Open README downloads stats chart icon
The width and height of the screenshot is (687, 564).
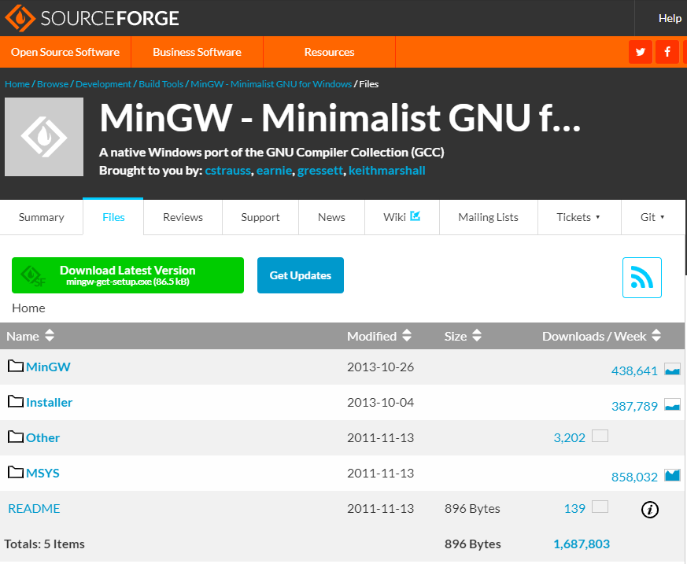pos(600,507)
